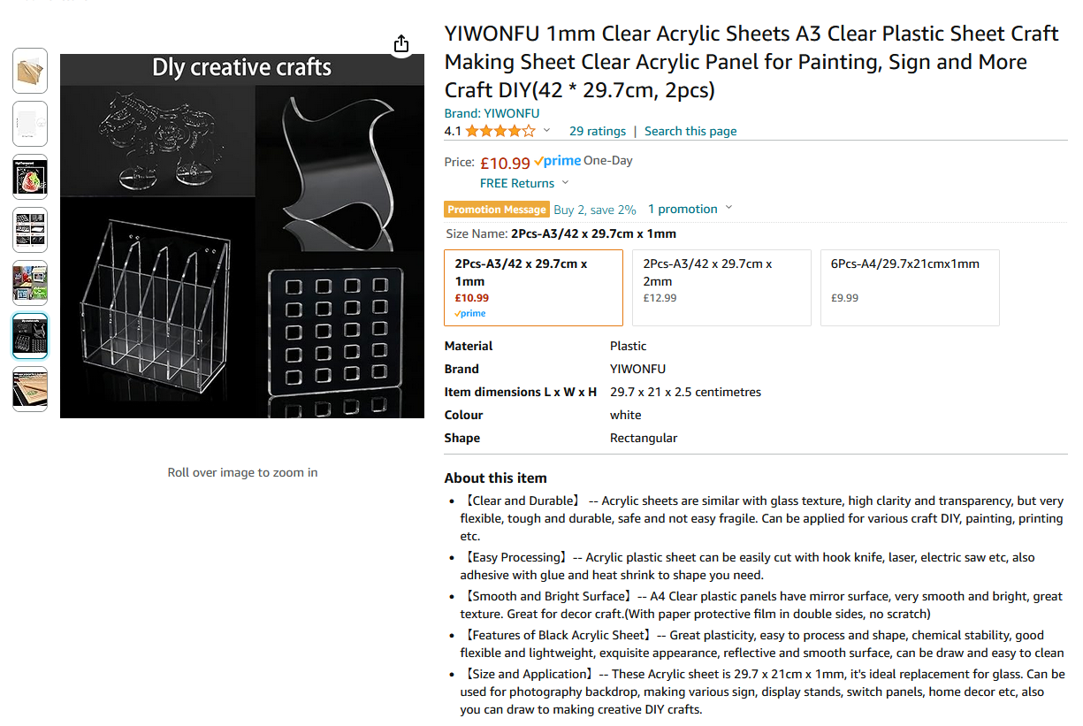The width and height of the screenshot is (1083, 726).
Task: Click main product image of acrylic crafts
Action: pyautogui.click(x=241, y=236)
